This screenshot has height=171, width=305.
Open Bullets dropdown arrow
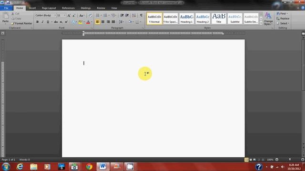tap(101, 15)
